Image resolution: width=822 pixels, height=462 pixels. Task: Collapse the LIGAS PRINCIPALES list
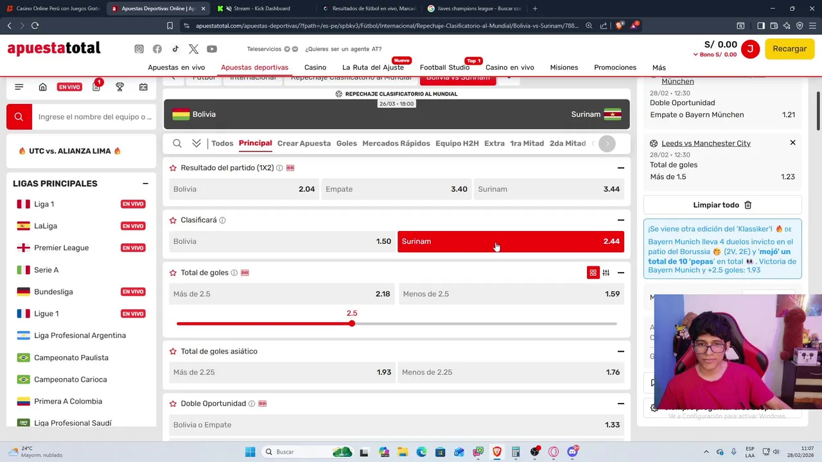145,184
